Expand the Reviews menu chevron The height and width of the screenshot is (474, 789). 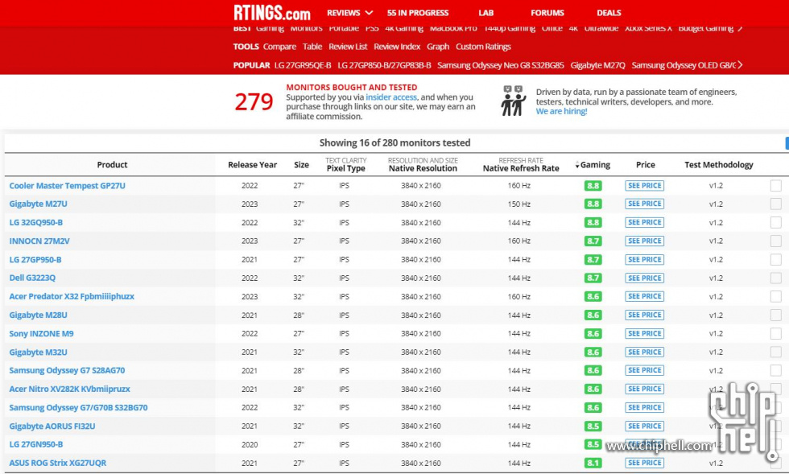(x=369, y=13)
